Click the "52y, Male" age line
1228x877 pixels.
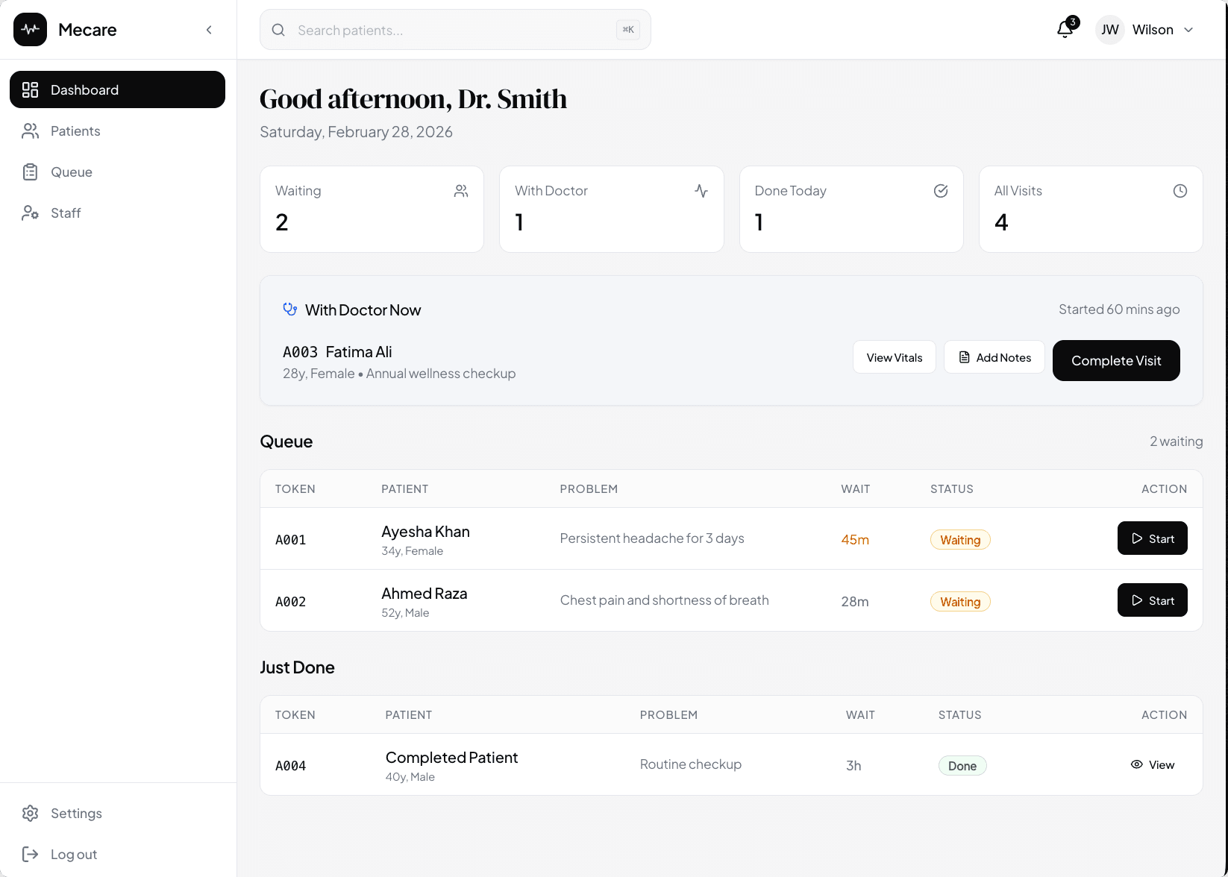405,613
